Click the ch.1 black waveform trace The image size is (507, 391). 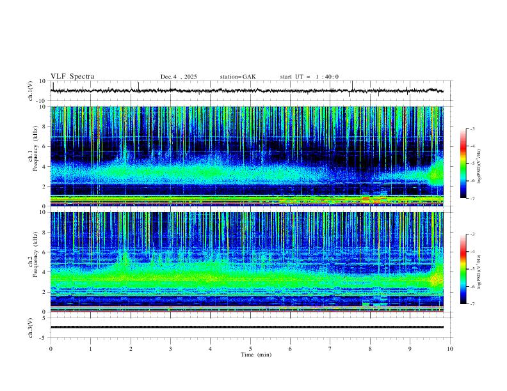(246, 91)
